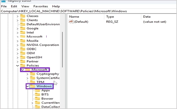Open the Favorites menu
This screenshot has height=109, width=177.
click(x=41, y=6)
